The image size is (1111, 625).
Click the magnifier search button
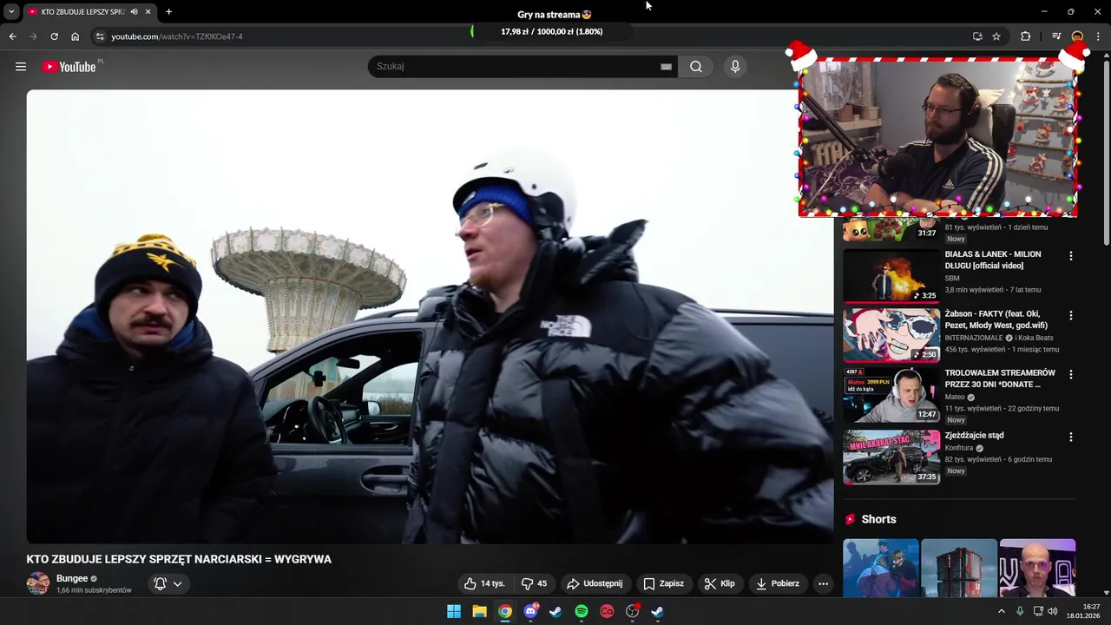(x=696, y=67)
